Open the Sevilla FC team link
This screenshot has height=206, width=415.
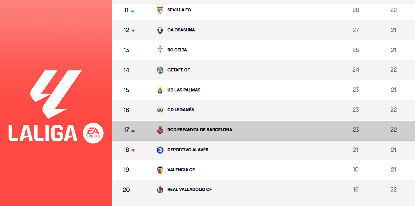point(179,10)
